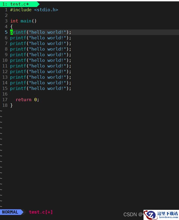Open the 这里下载站 heredown.com link
Viewport: 179px width, 220px height.
pyautogui.click(x=167, y=215)
